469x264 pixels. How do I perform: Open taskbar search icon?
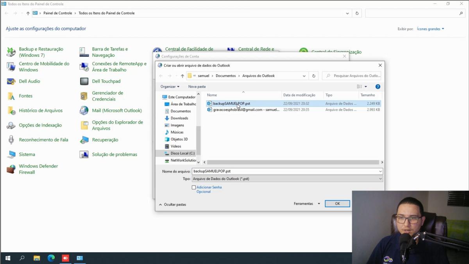[x=22, y=258]
